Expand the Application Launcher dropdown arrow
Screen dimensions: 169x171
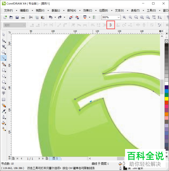[90, 17]
